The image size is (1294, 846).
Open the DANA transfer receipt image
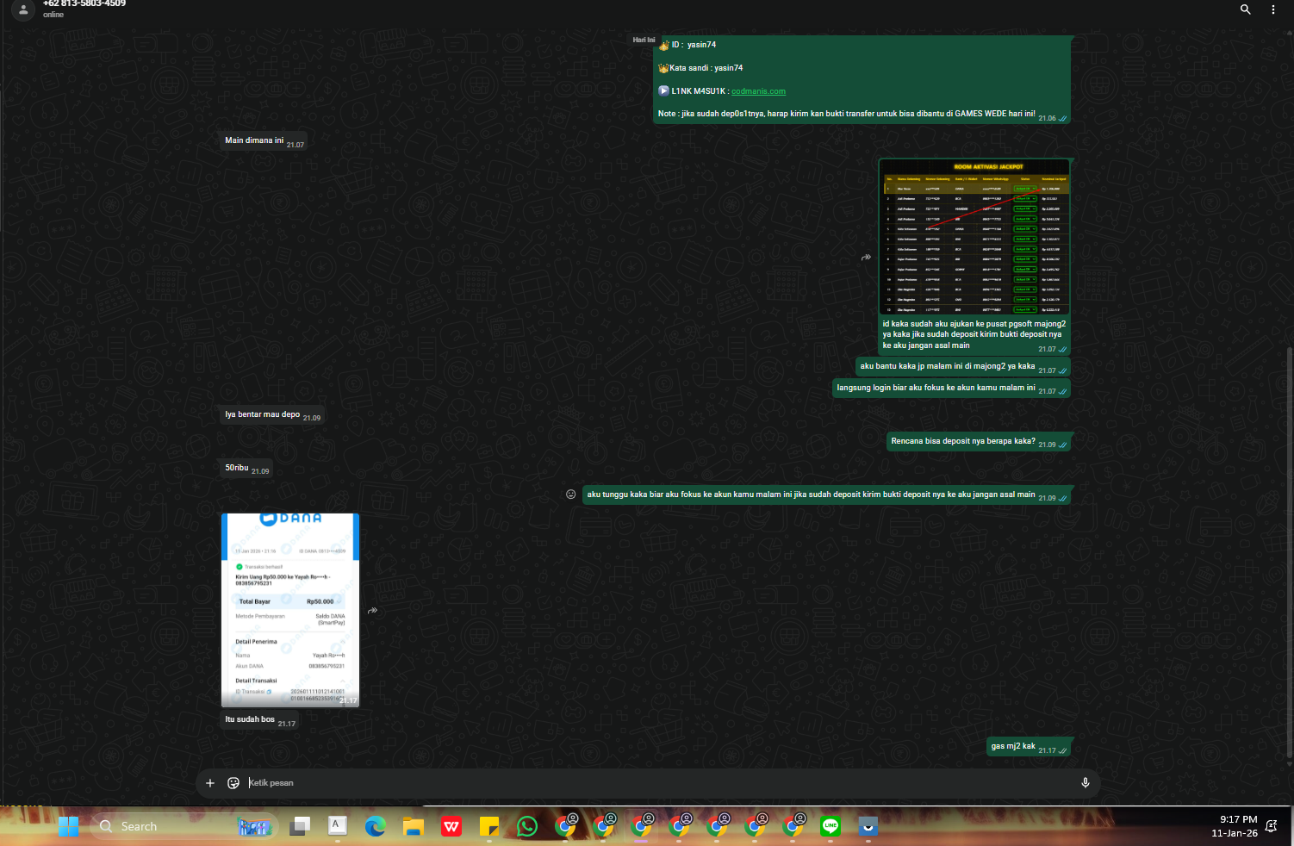[290, 610]
